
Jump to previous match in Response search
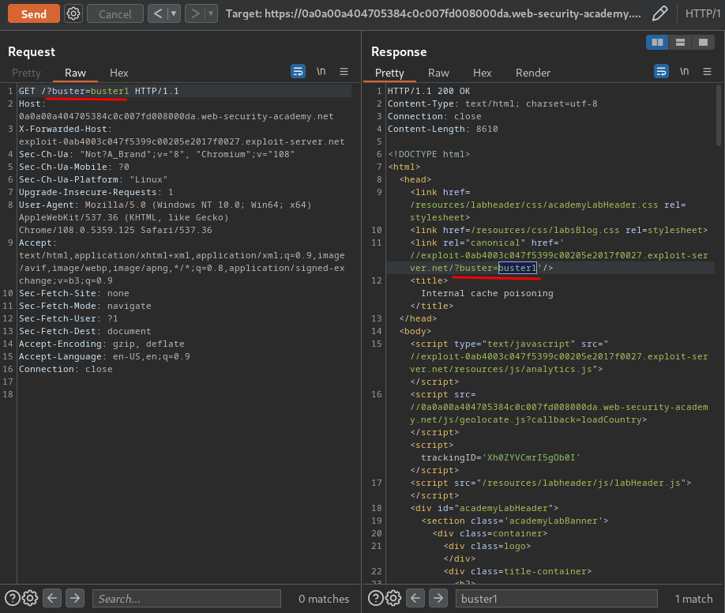pyautogui.click(x=415, y=598)
